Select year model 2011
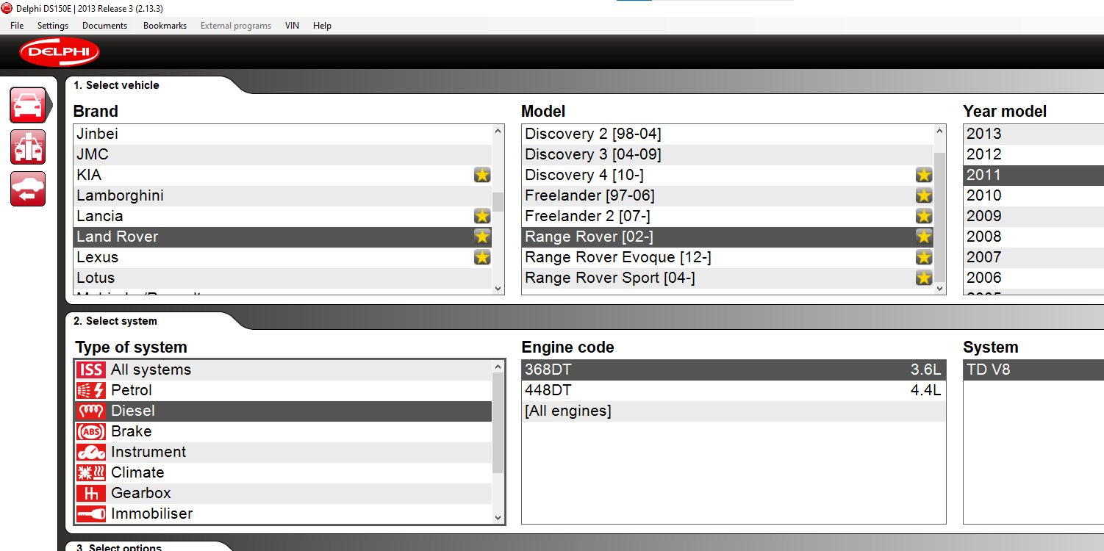1104x551 pixels. (x=1033, y=175)
